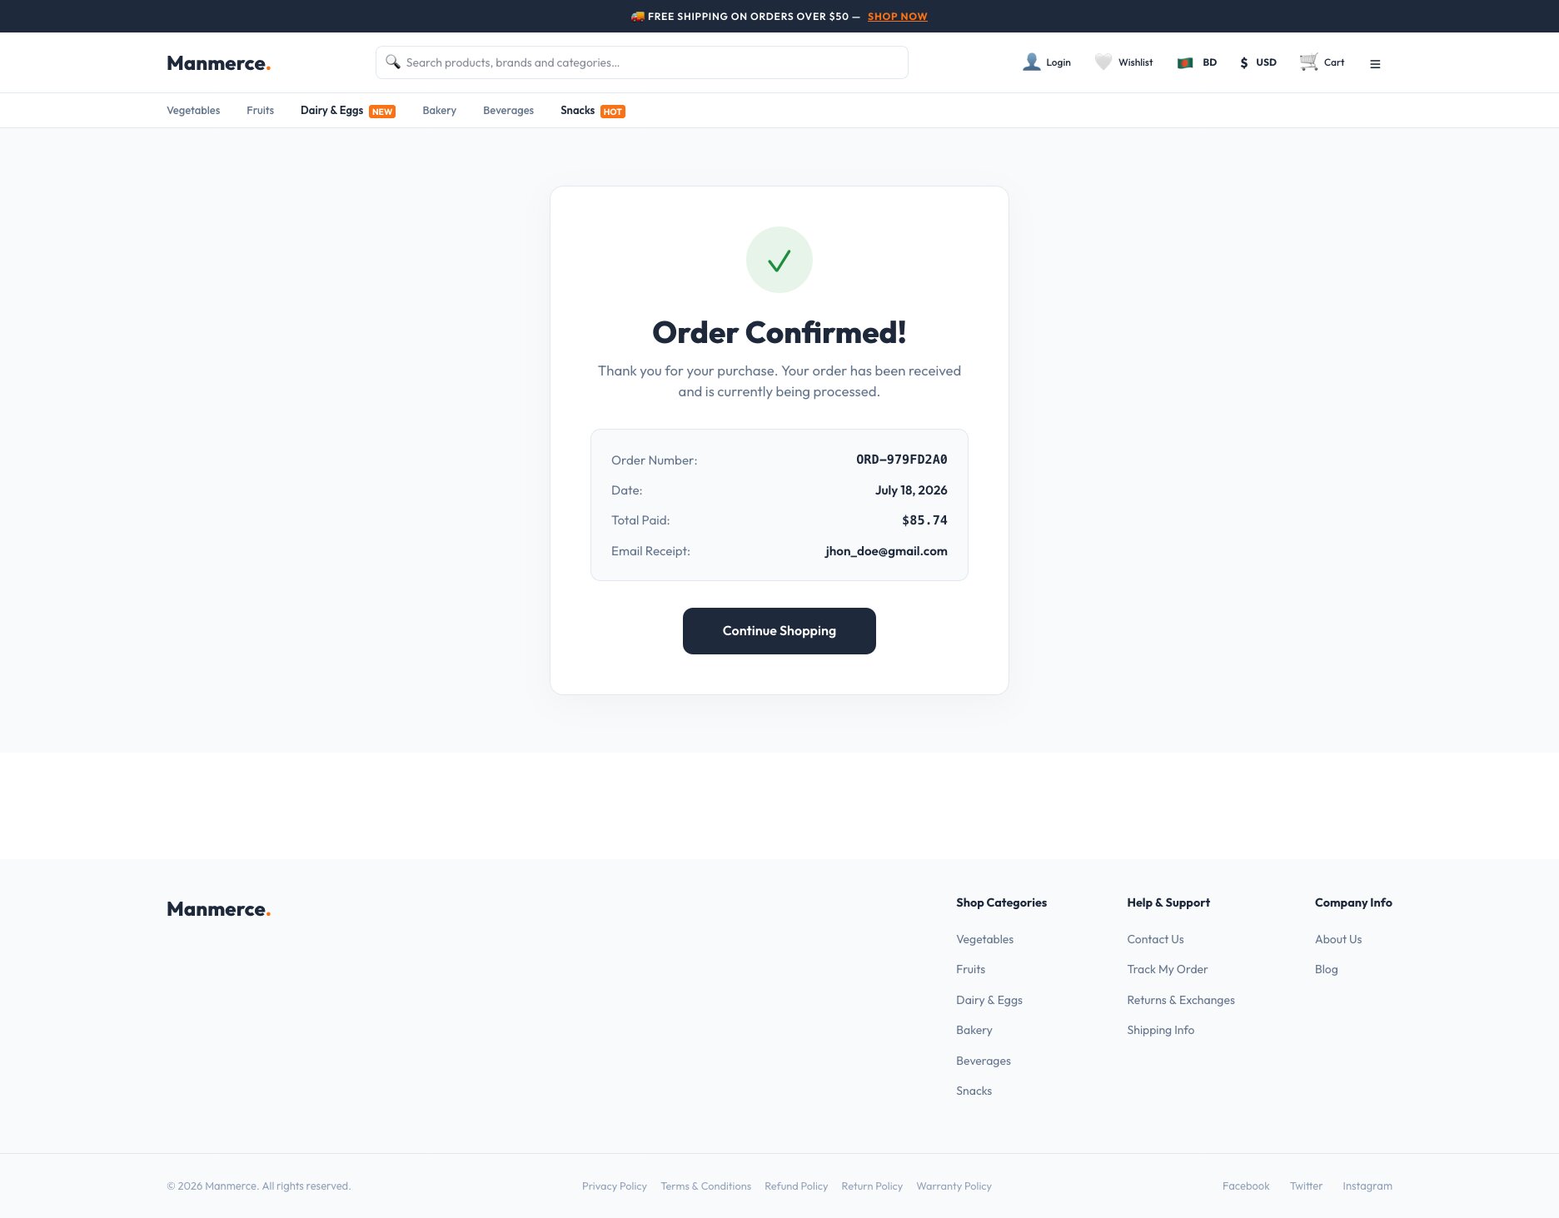The image size is (1559, 1218).
Task: Focus the product search field
Action: (642, 62)
